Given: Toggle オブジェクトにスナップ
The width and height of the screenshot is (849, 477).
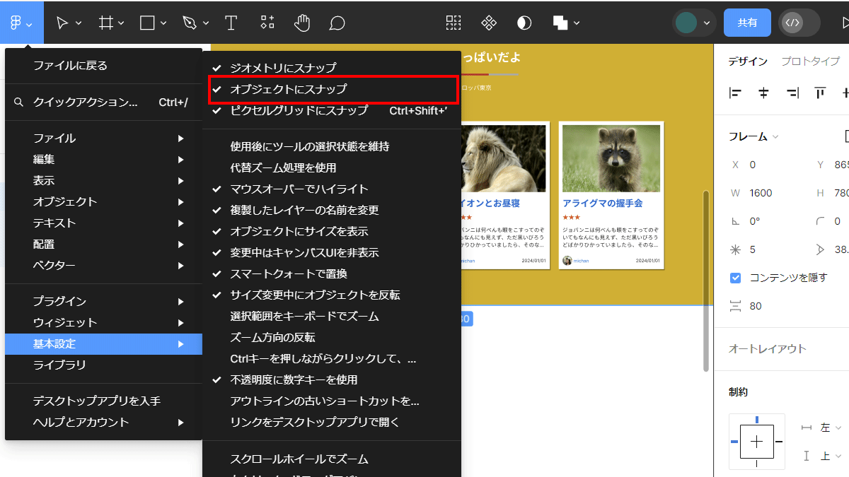Looking at the screenshot, I should [x=332, y=89].
